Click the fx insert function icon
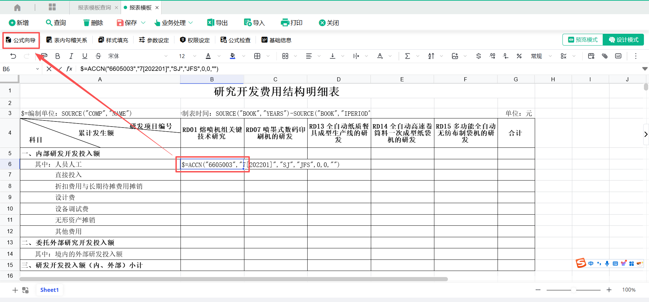 point(69,69)
